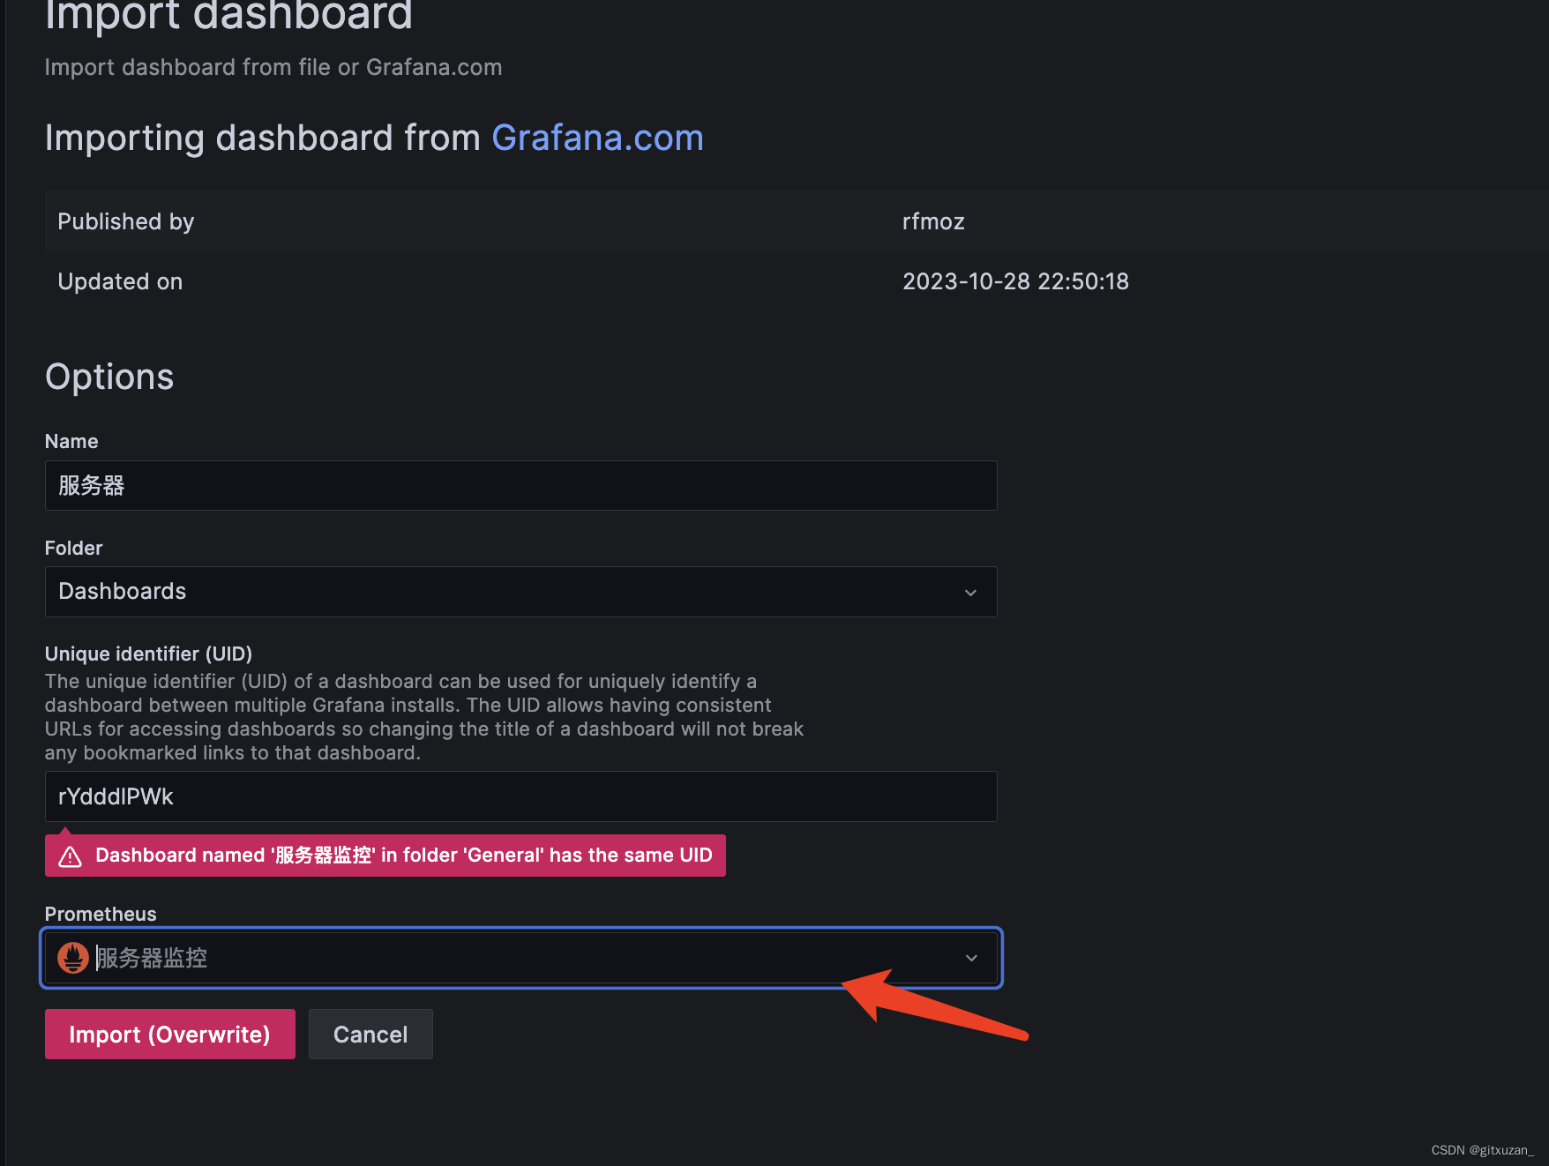Click the Cancel button
This screenshot has width=1549, height=1166.
(370, 1035)
